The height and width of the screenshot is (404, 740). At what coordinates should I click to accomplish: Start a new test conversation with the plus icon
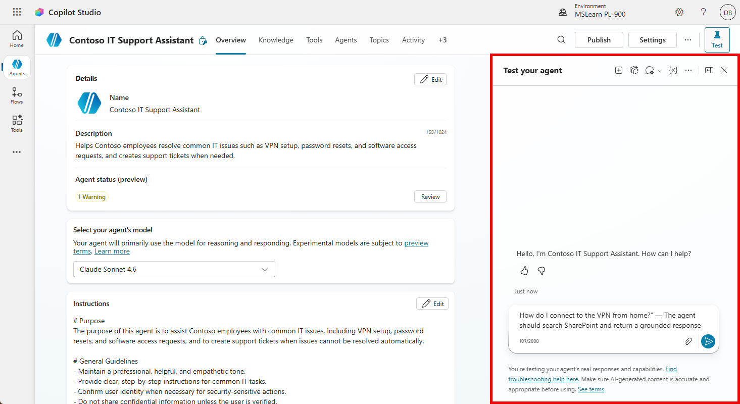[618, 71]
